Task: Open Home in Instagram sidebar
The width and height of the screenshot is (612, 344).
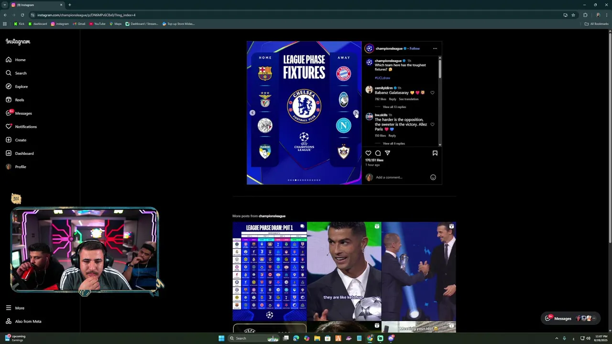Action: tap(16, 60)
